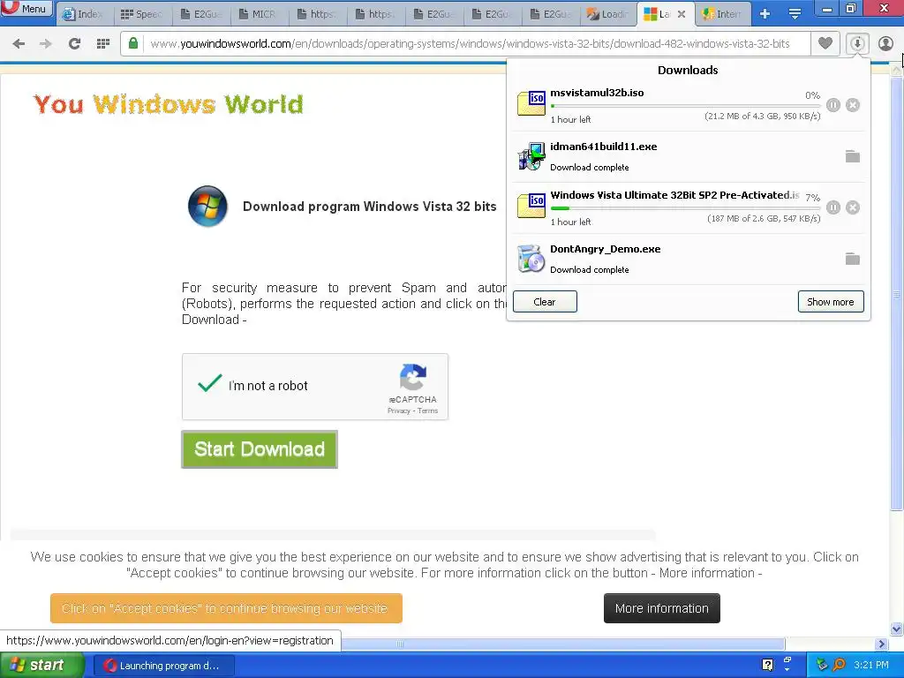Viewport: 904px width, 678px height.
Task: Click the address bar URL field
Action: [470, 44]
